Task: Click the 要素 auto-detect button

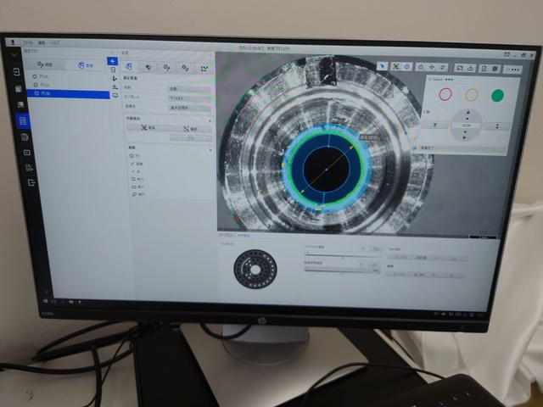Action: 148,128
